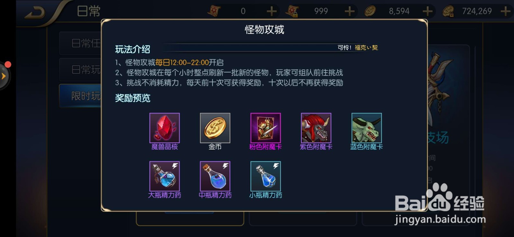Select the 蓝色附魔卡 blue enchant card icon
Viewport: 514px width, 237px height.
pyautogui.click(x=367, y=128)
